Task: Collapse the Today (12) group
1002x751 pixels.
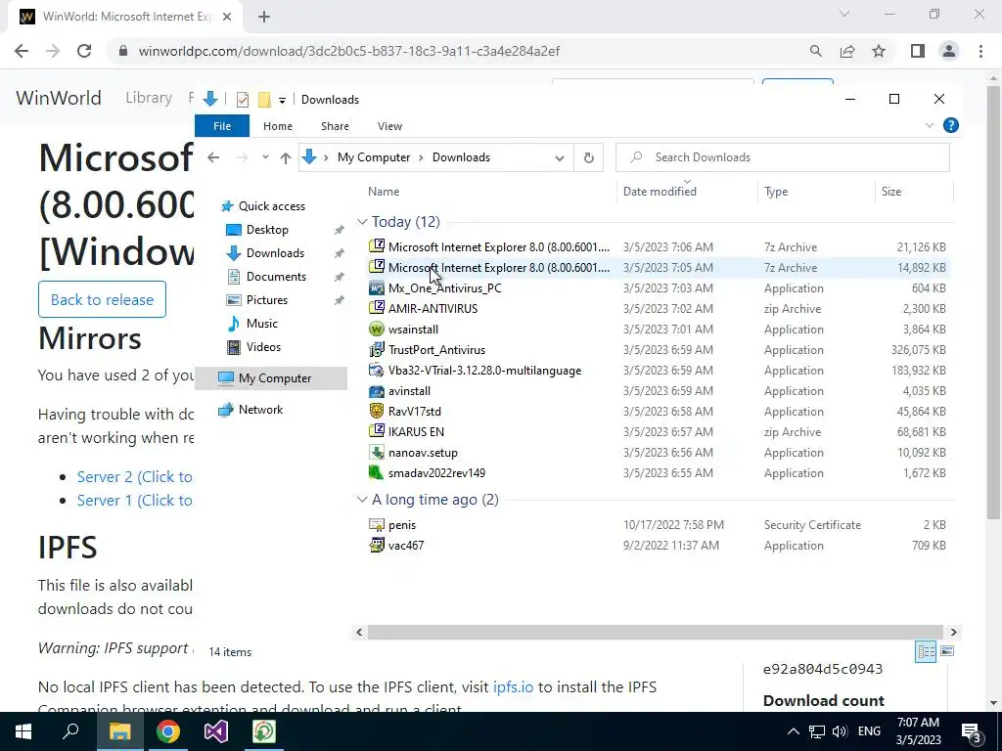Action: pyautogui.click(x=362, y=222)
